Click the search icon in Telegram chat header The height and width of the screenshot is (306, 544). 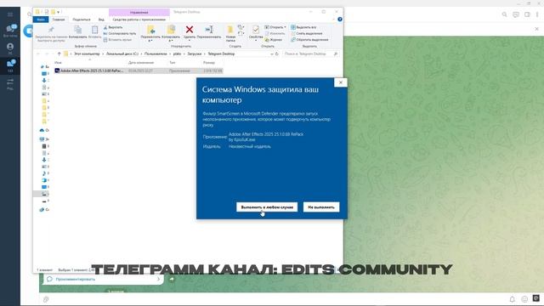click(504, 14)
